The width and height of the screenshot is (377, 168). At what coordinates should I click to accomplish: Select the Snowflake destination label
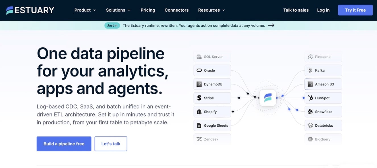click(324, 112)
